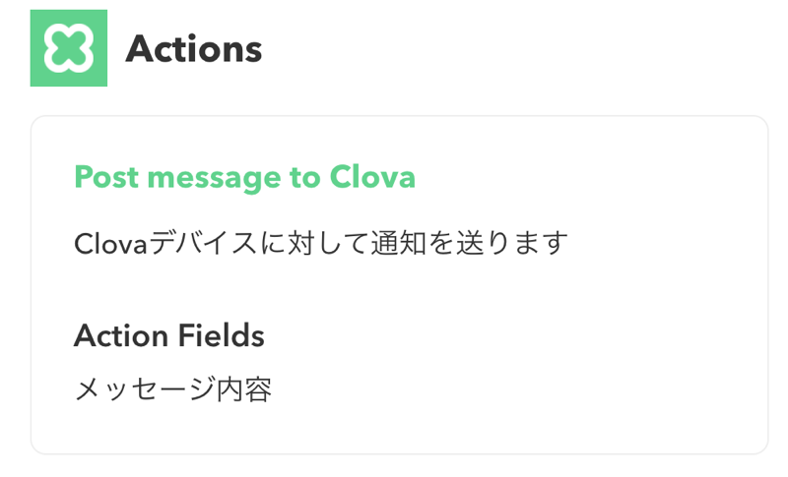This screenshot has width=788, height=477.
Task: Click the green Clova clover icon
Action: [68, 48]
